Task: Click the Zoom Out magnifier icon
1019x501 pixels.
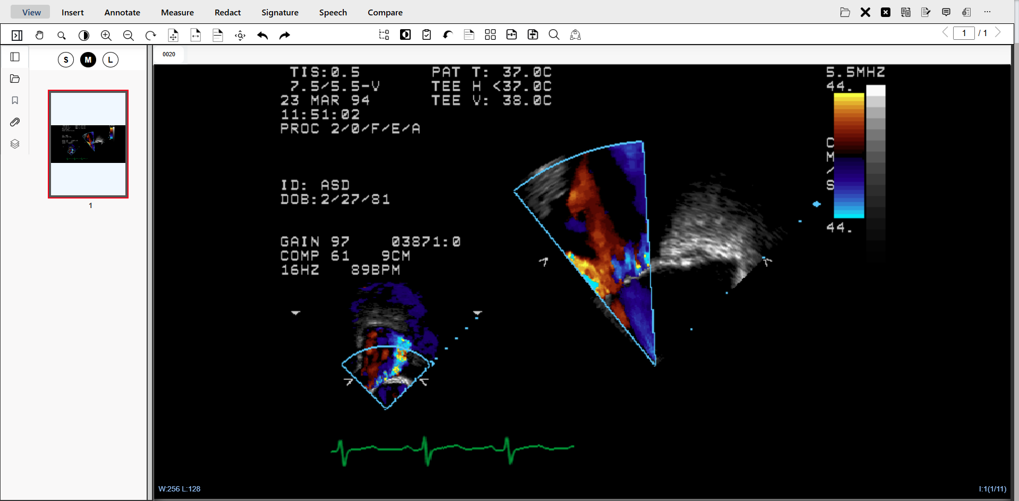Action: coord(129,35)
